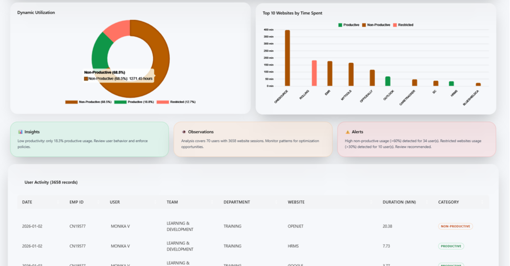Viewport: 510px width, 266px height.
Task: Sort the table by CATEGORY header
Action: (448, 202)
